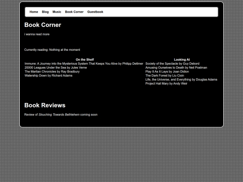
Task: Select 'Amusing Ourselves to Death' entry
Action: [x=176, y=67]
